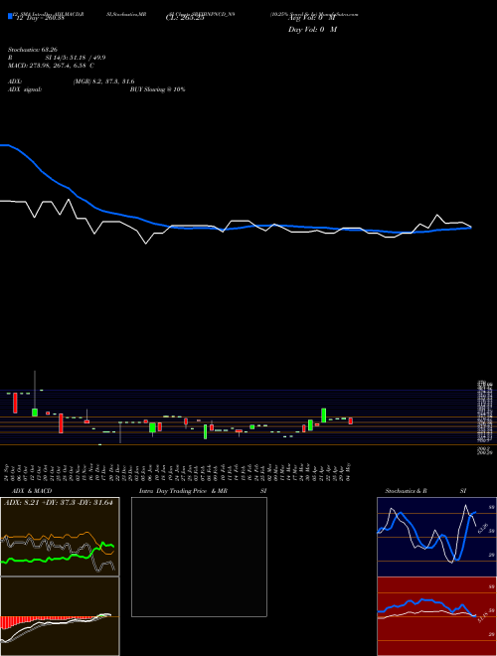Select the MACD 273.98, 267.4 values line
Screen dimensions: 497x656
tap(51, 66)
